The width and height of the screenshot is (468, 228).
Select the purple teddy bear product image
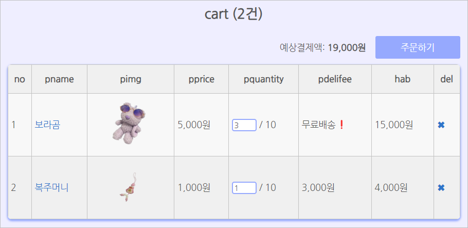pyautogui.click(x=129, y=124)
